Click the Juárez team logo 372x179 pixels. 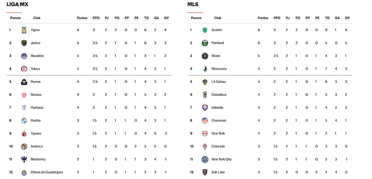coord(24,43)
